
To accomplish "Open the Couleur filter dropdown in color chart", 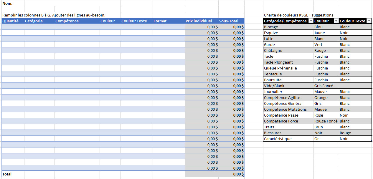I will (336, 21).
